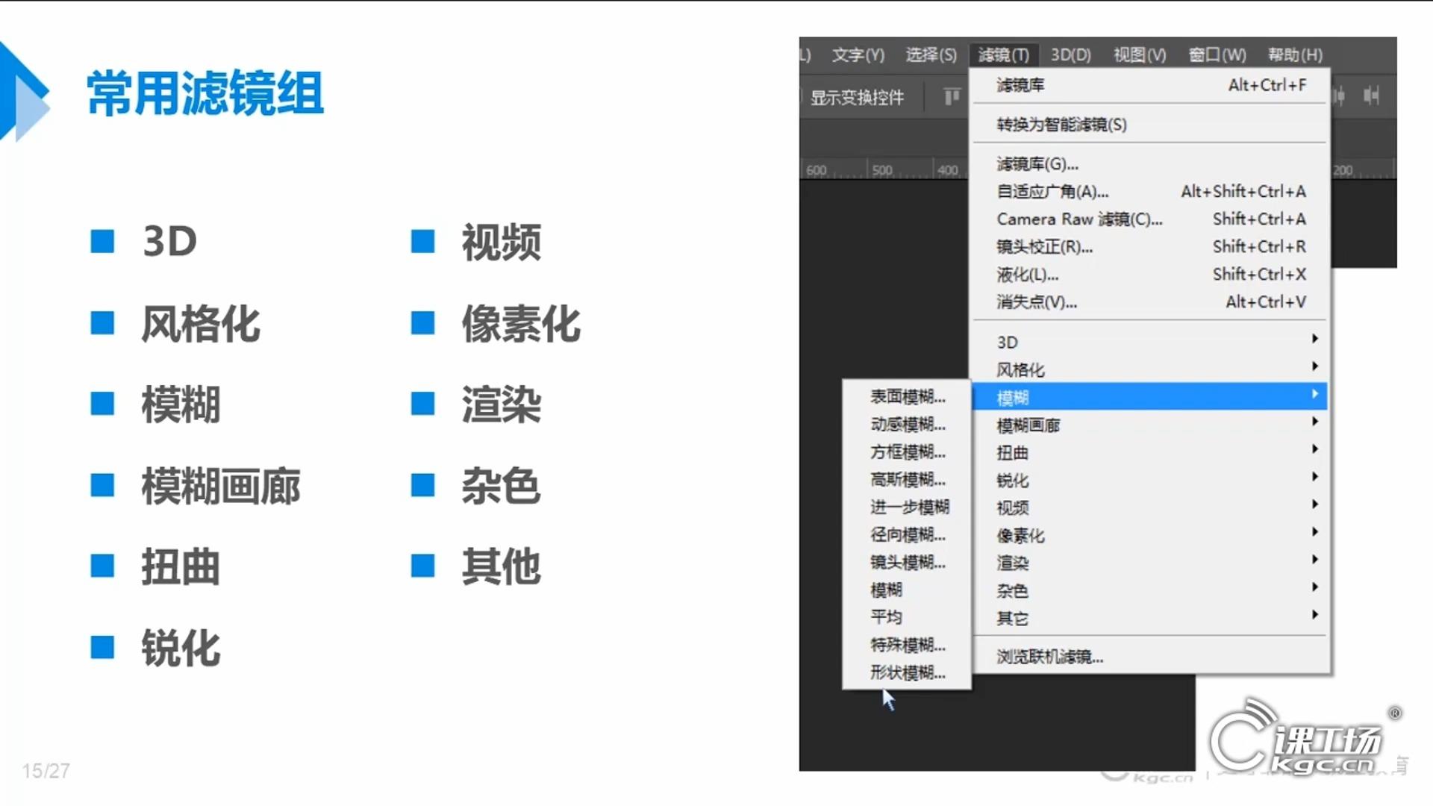This screenshot has width=1433, height=806.
Task: Select 镜头模糊... filter
Action: tap(907, 562)
